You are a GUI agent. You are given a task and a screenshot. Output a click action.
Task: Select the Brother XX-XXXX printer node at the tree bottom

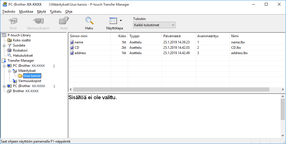[x=26, y=91]
